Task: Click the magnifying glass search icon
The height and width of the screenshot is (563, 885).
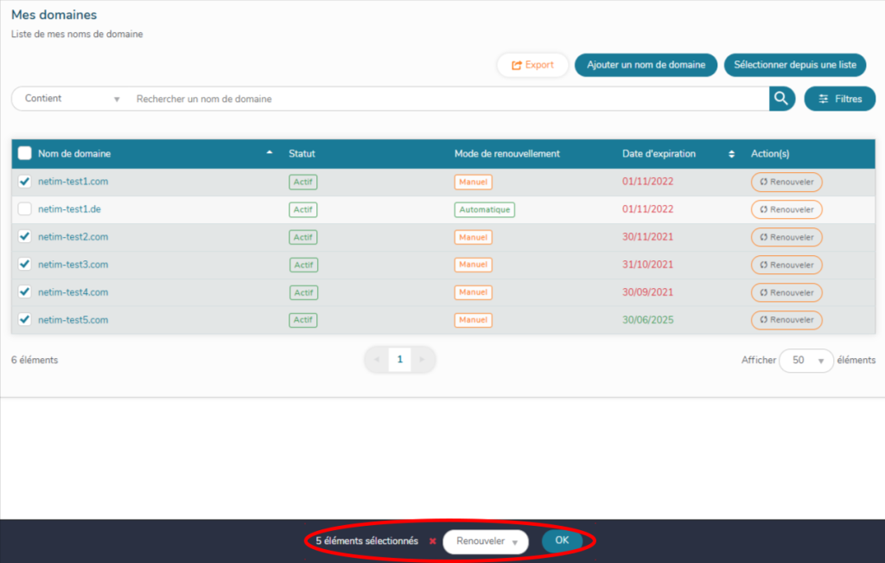Action: pyautogui.click(x=781, y=99)
